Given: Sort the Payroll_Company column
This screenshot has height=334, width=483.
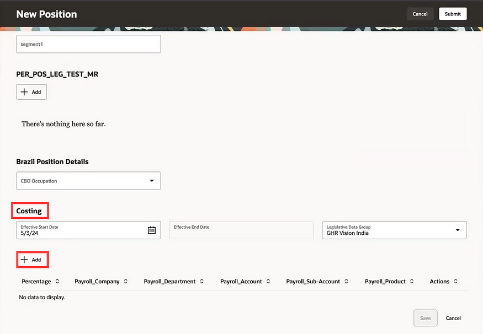Looking at the screenshot, I should (126, 282).
